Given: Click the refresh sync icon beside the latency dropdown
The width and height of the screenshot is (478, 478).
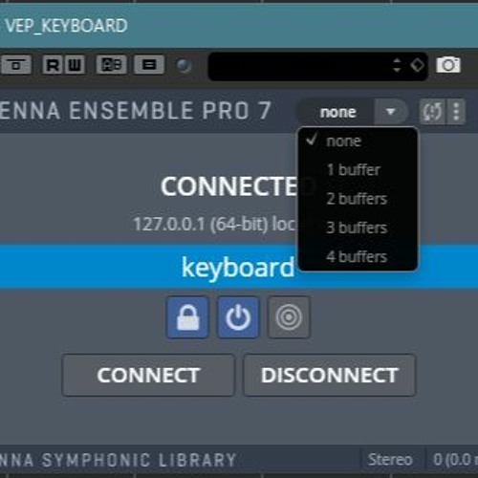Looking at the screenshot, I should point(432,112).
